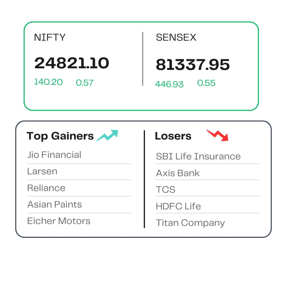Click NIFTY percent change 0.57

pyautogui.click(x=85, y=83)
